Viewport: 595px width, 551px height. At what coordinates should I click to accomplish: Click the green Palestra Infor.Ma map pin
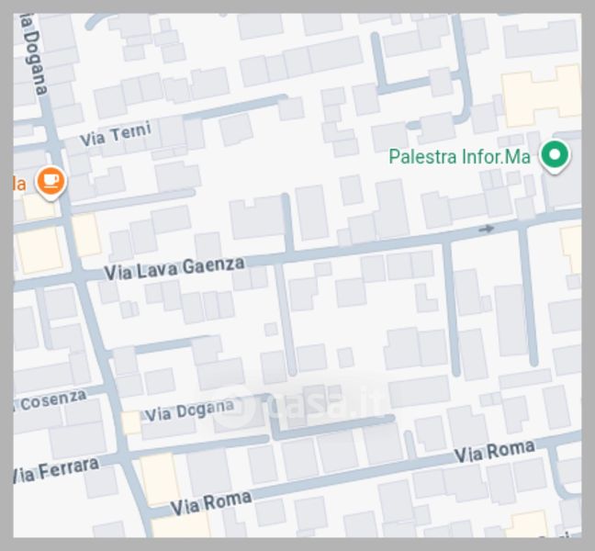click(x=555, y=156)
